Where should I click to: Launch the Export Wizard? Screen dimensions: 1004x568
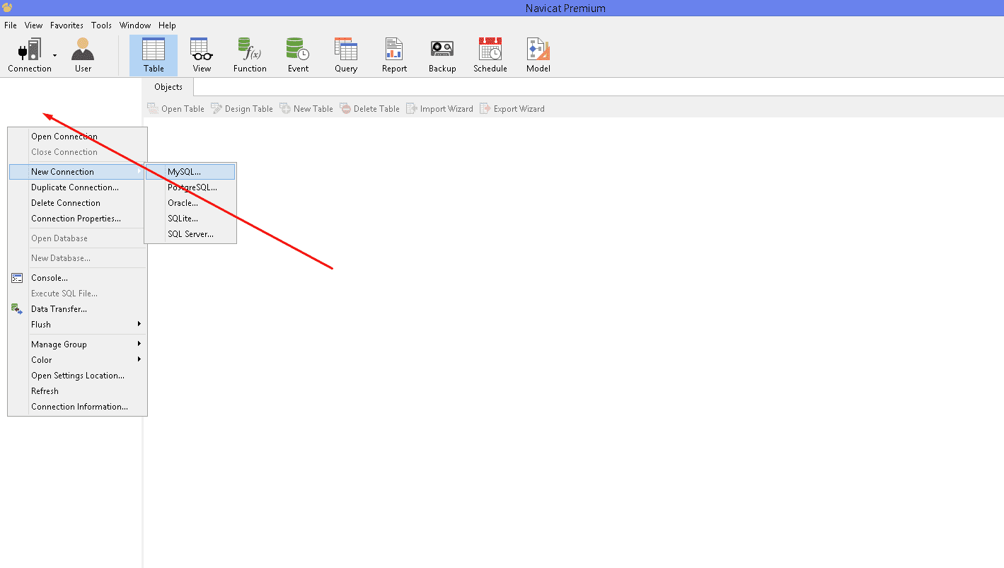512,109
